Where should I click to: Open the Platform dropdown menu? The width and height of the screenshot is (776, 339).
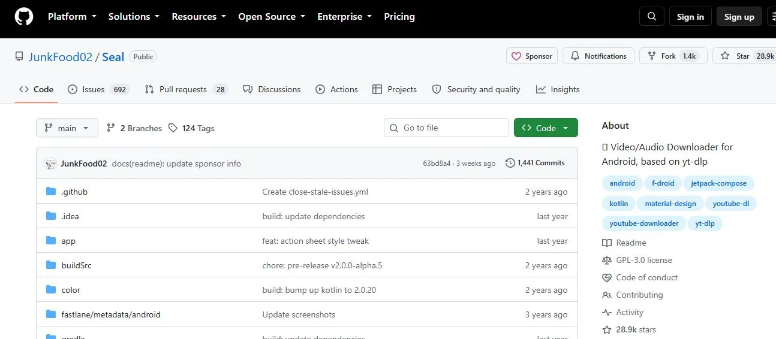pos(72,17)
